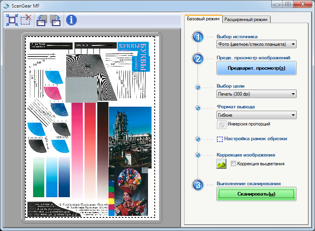
Task: Switch to the Расширенный режим tab
Action: [246, 19]
